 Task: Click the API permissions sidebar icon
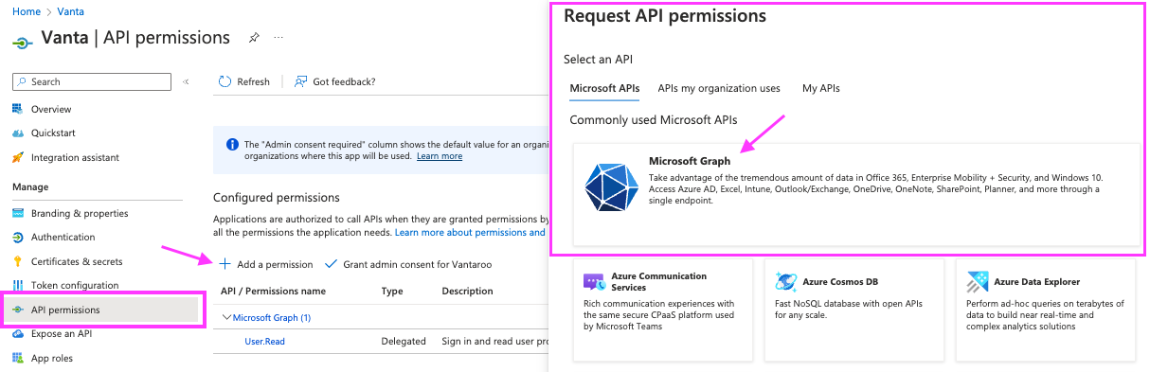19,310
